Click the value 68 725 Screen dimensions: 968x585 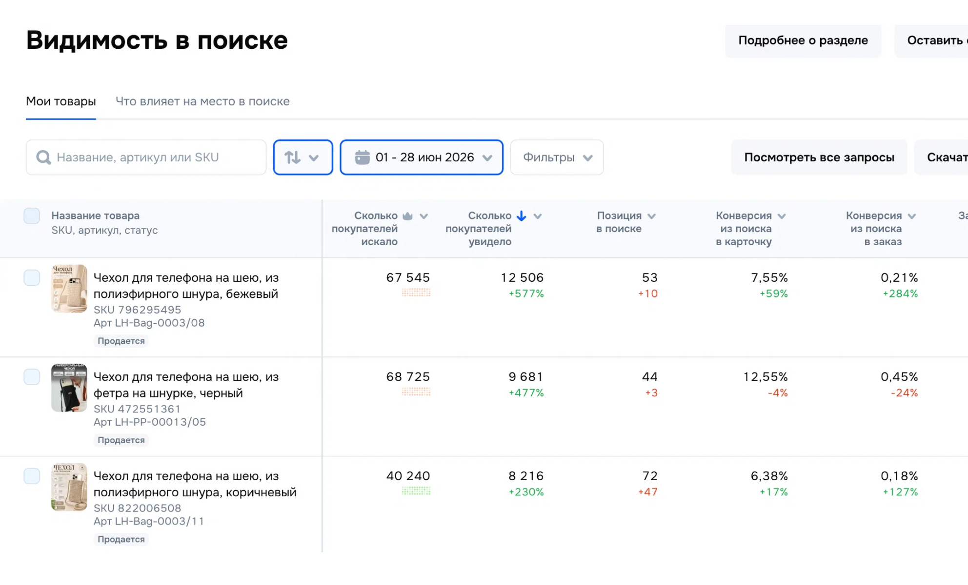click(x=408, y=377)
